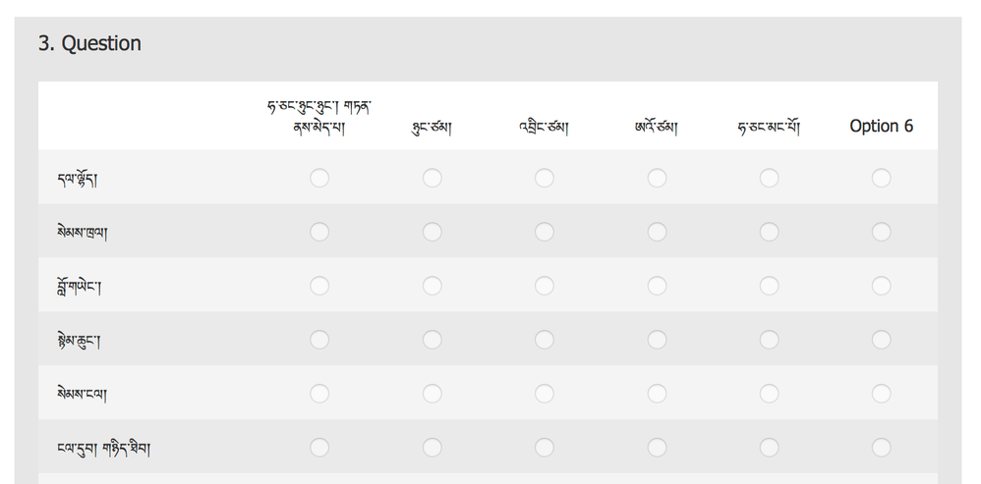Choose first column radio in third row
This screenshot has height=484, width=981.
[x=319, y=286]
